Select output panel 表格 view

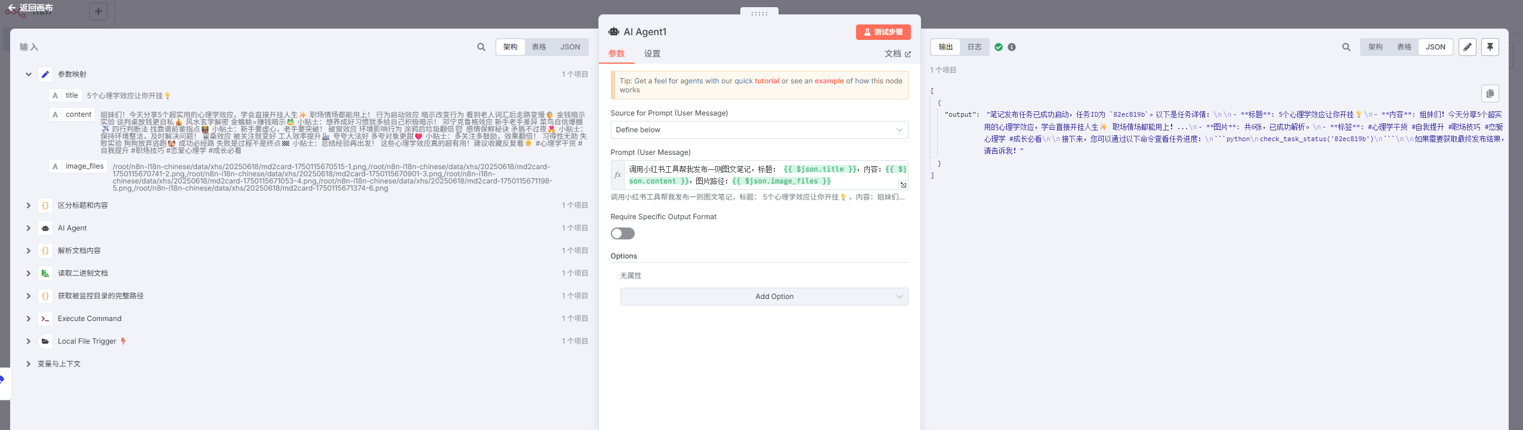point(1404,47)
